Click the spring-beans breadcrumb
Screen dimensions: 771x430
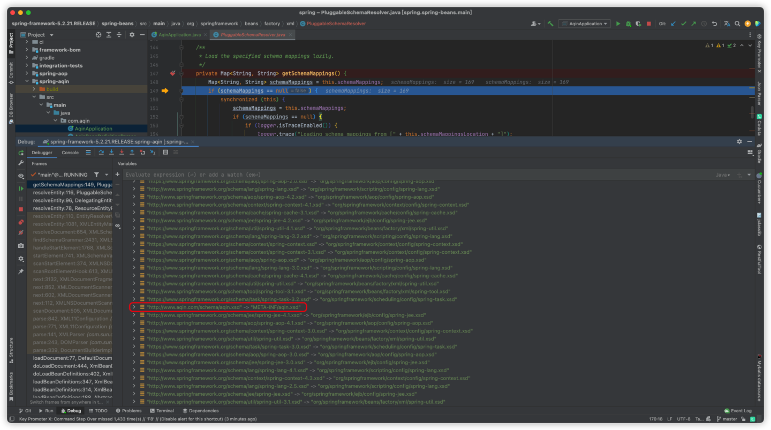(117, 24)
